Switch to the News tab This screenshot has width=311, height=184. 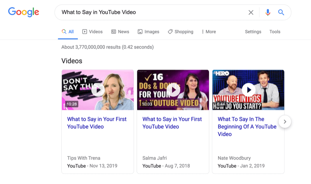[x=120, y=32]
